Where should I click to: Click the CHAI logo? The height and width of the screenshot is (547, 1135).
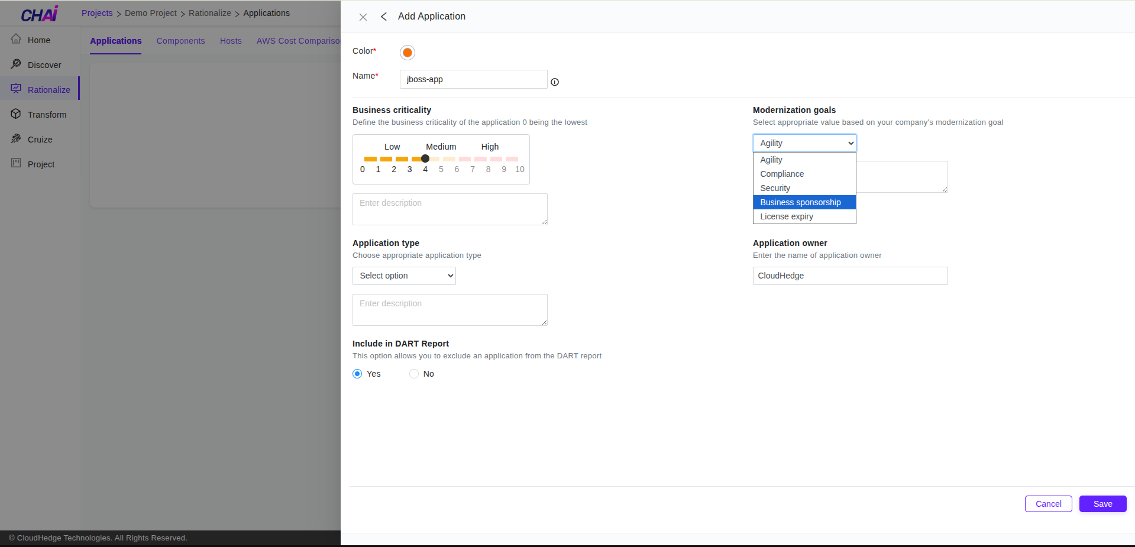(38, 13)
